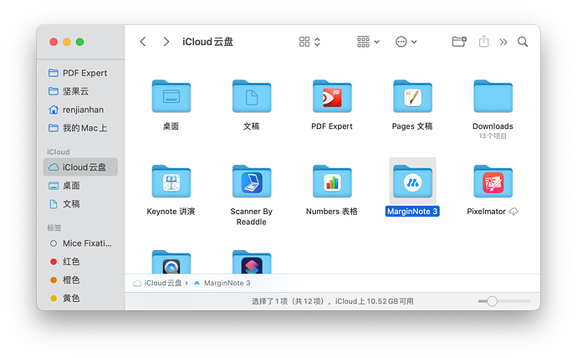Close the Finder window
Viewport: 577px width, 358px height.
pyautogui.click(x=54, y=42)
